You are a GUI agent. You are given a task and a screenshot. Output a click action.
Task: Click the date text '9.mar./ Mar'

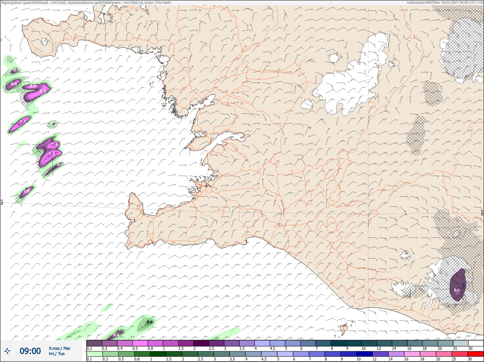coord(59,348)
